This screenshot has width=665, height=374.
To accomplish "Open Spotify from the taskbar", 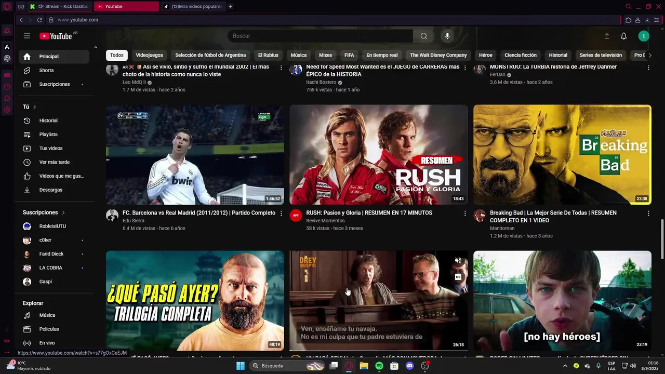I will pyautogui.click(x=379, y=366).
